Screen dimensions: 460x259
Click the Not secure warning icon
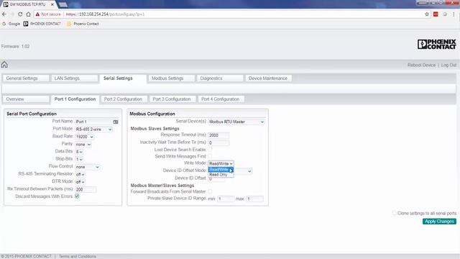37,14
